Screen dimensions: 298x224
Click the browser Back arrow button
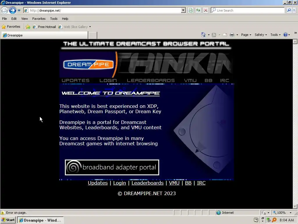click(x=5, y=10)
